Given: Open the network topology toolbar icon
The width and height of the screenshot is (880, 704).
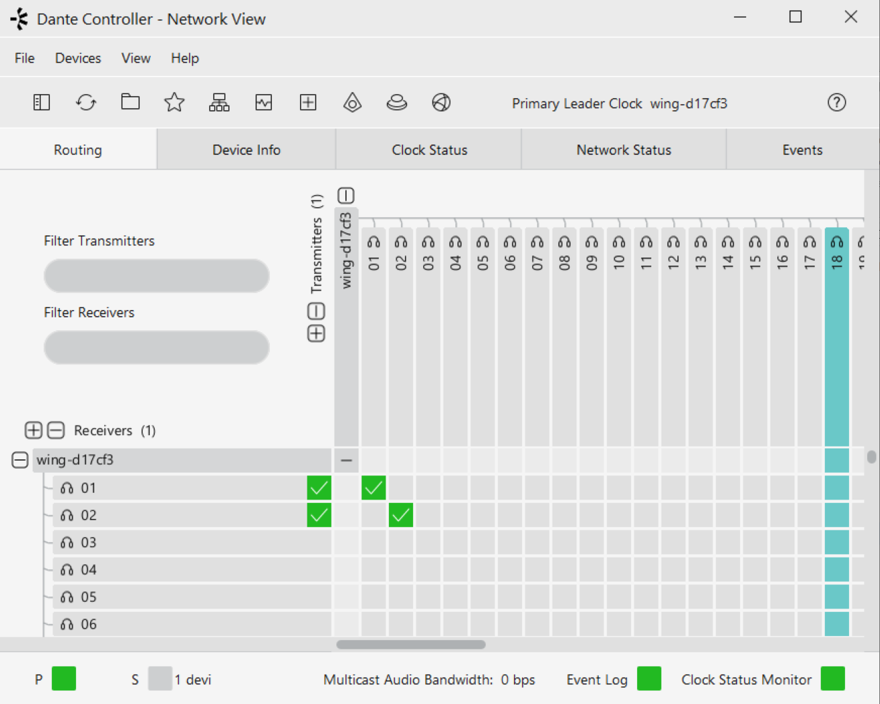Looking at the screenshot, I should coord(219,102).
